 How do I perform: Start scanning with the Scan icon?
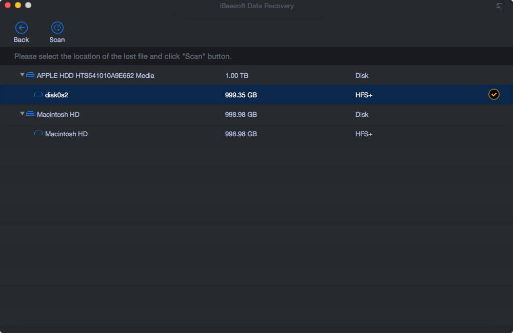coord(57,28)
